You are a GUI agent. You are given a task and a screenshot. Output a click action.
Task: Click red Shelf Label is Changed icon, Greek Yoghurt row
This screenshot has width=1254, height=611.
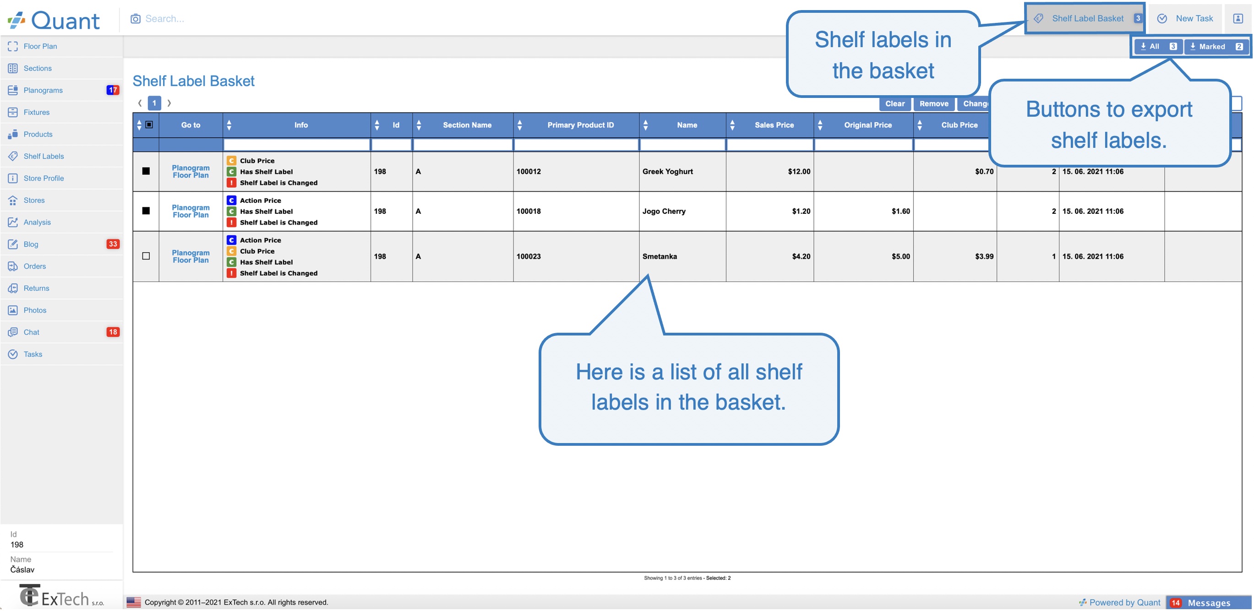point(232,183)
